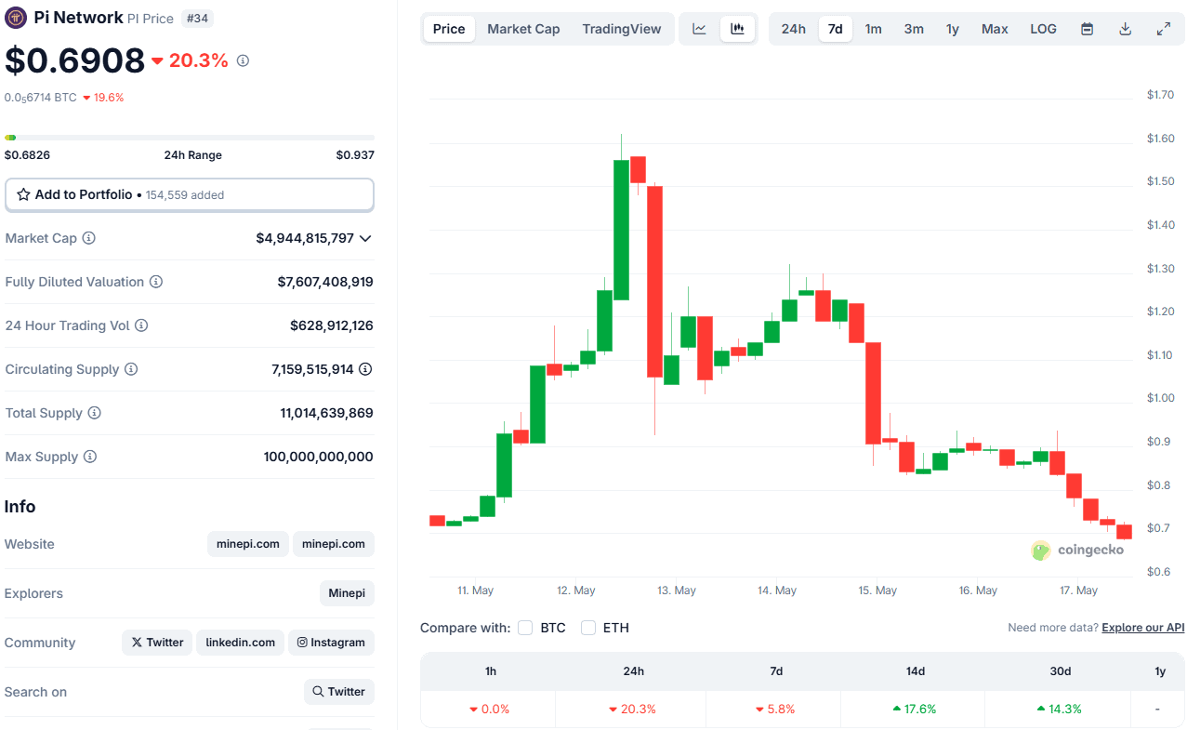Click 1h change value 0.0%
This screenshot has width=1187, height=730.
click(489, 709)
